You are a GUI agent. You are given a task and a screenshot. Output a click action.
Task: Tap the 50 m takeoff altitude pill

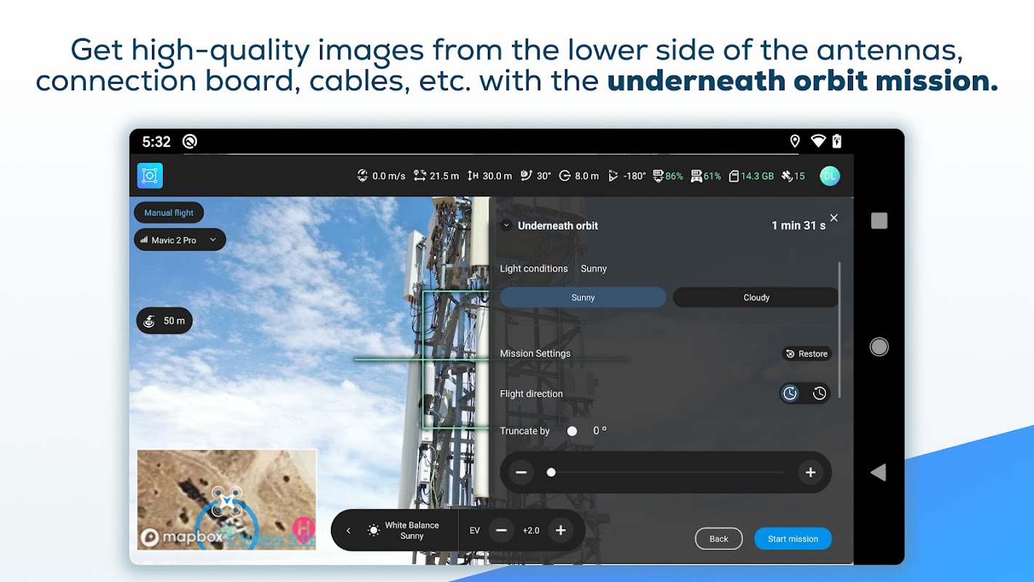[164, 321]
